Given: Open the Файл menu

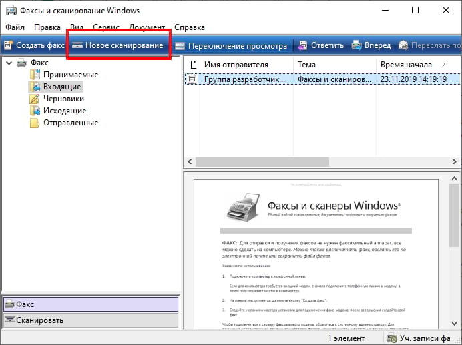Looking at the screenshot, I should click(x=15, y=27).
